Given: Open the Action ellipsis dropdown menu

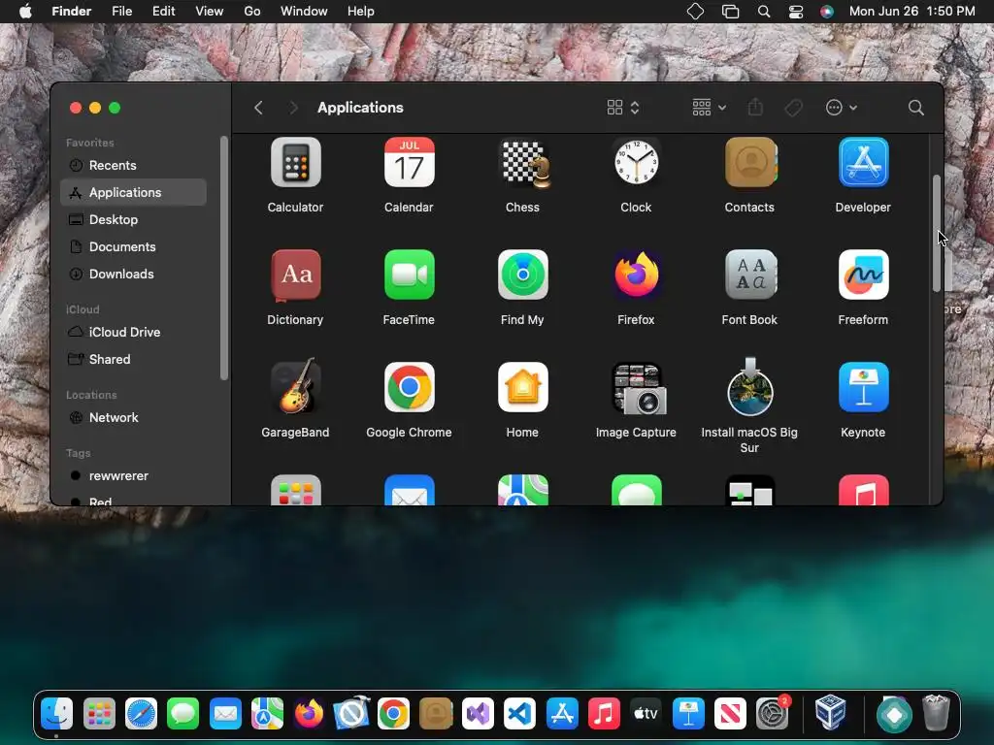Looking at the screenshot, I should [x=842, y=108].
